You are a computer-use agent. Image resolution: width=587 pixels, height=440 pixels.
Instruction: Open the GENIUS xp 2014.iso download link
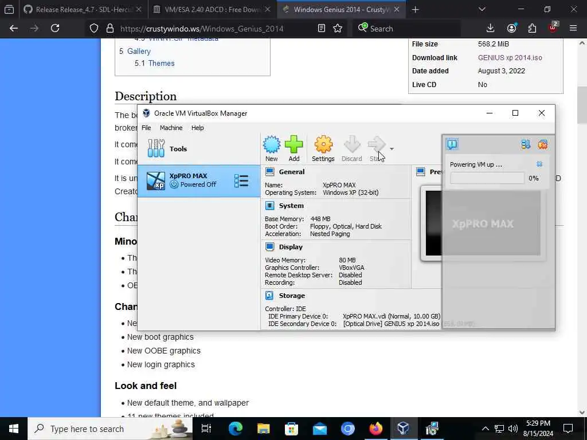(510, 58)
